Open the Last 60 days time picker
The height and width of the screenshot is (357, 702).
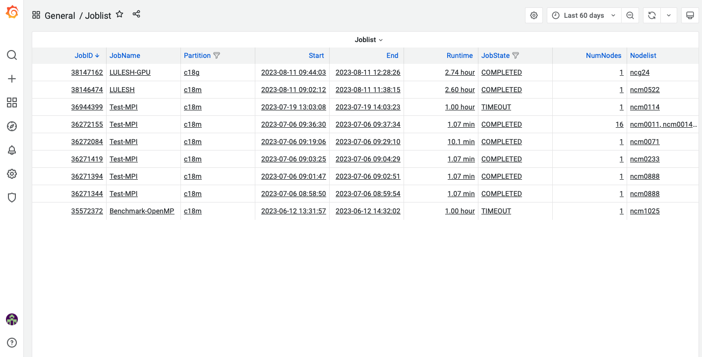coord(584,15)
